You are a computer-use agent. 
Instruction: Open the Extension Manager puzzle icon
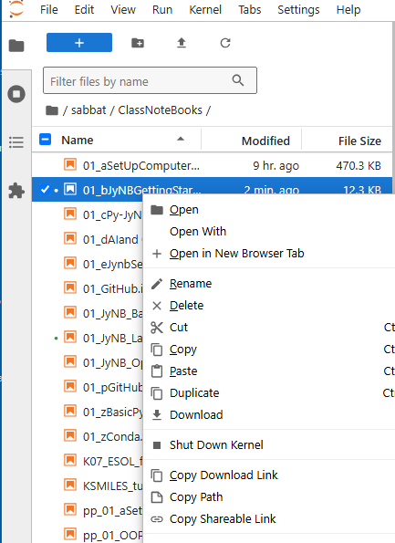pos(16,191)
